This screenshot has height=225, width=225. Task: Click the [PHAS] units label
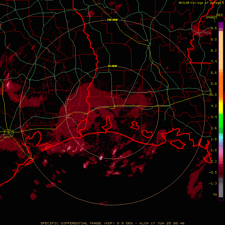click(x=211, y=17)
